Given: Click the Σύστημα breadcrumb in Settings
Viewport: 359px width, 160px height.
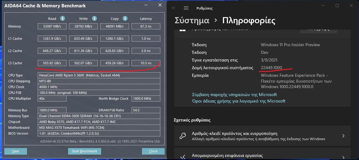Looking at the screenshot, I should click(x=192, y=20).
